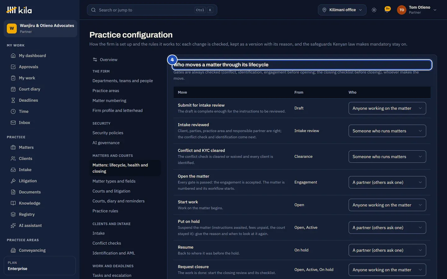
Task: Click the Deadlines hourglass icon
Action: [13, 100]
